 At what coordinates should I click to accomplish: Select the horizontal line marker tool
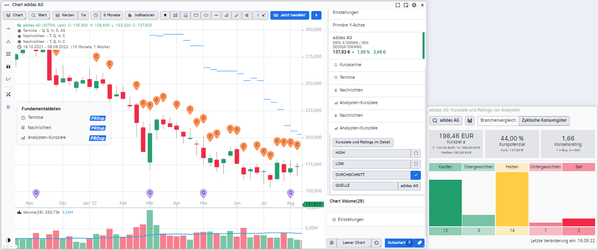[x=216, y=15]
